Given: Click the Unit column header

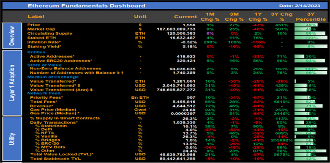Looking at the screenshot, I should (140, 17).
